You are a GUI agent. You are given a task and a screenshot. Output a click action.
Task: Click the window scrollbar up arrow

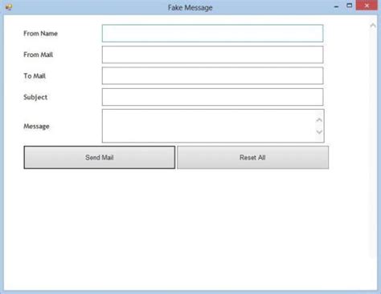373,26
